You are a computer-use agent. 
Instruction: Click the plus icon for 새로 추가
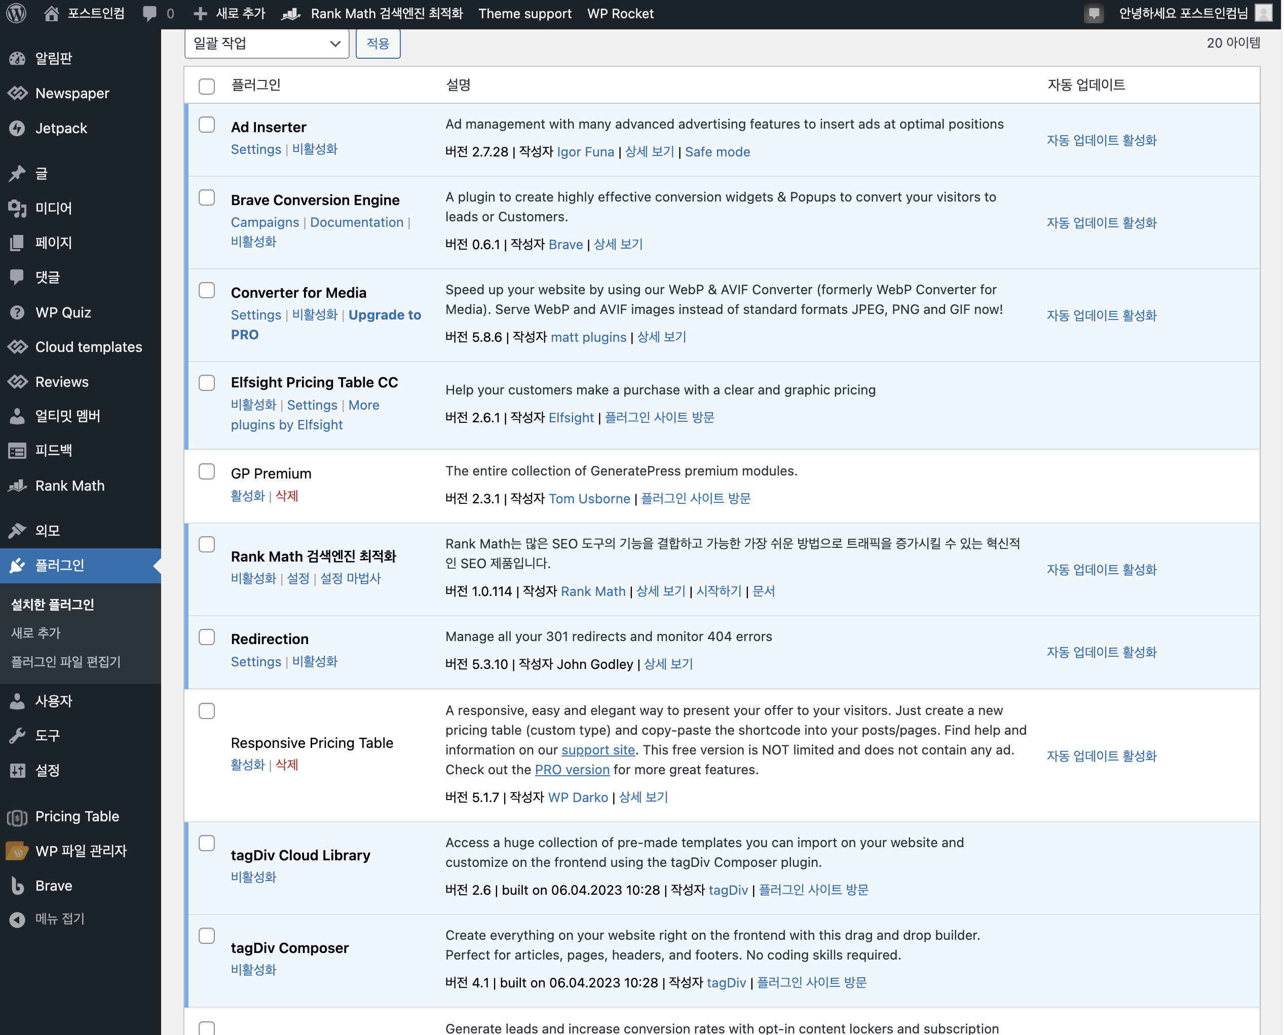201,13
